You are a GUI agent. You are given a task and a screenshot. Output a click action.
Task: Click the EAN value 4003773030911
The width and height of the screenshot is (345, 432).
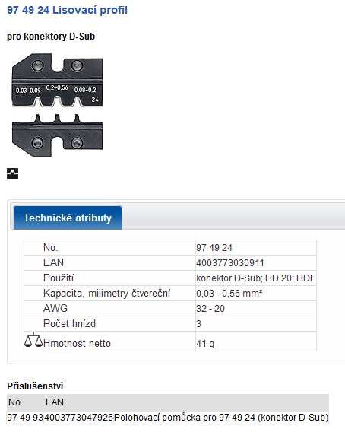230,263
